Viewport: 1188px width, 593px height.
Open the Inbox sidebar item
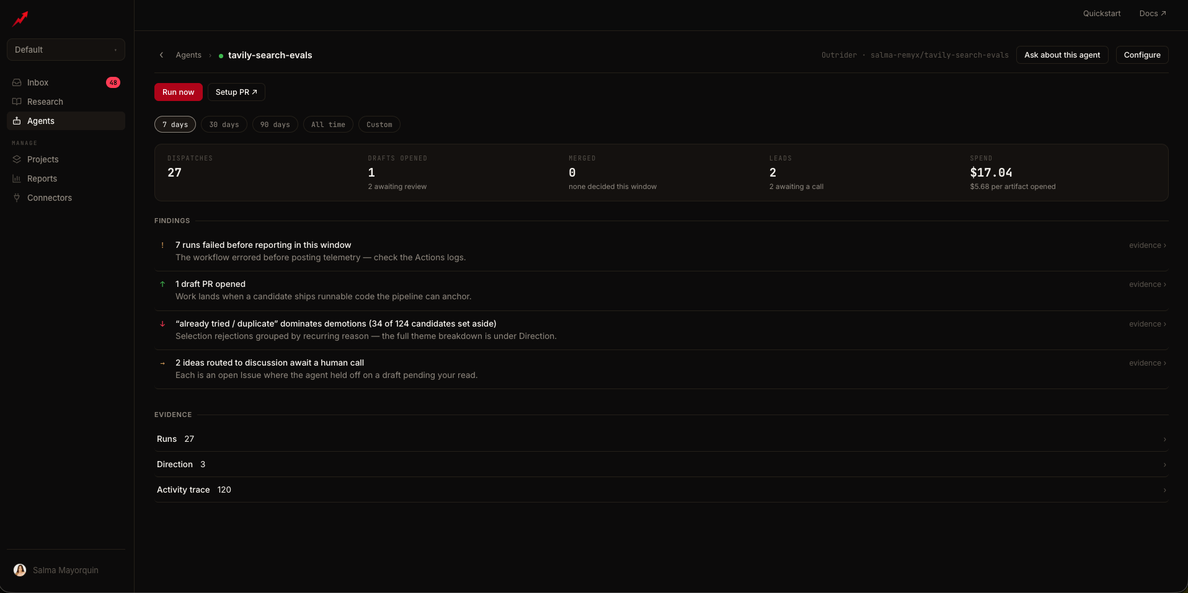click(66, 82)
